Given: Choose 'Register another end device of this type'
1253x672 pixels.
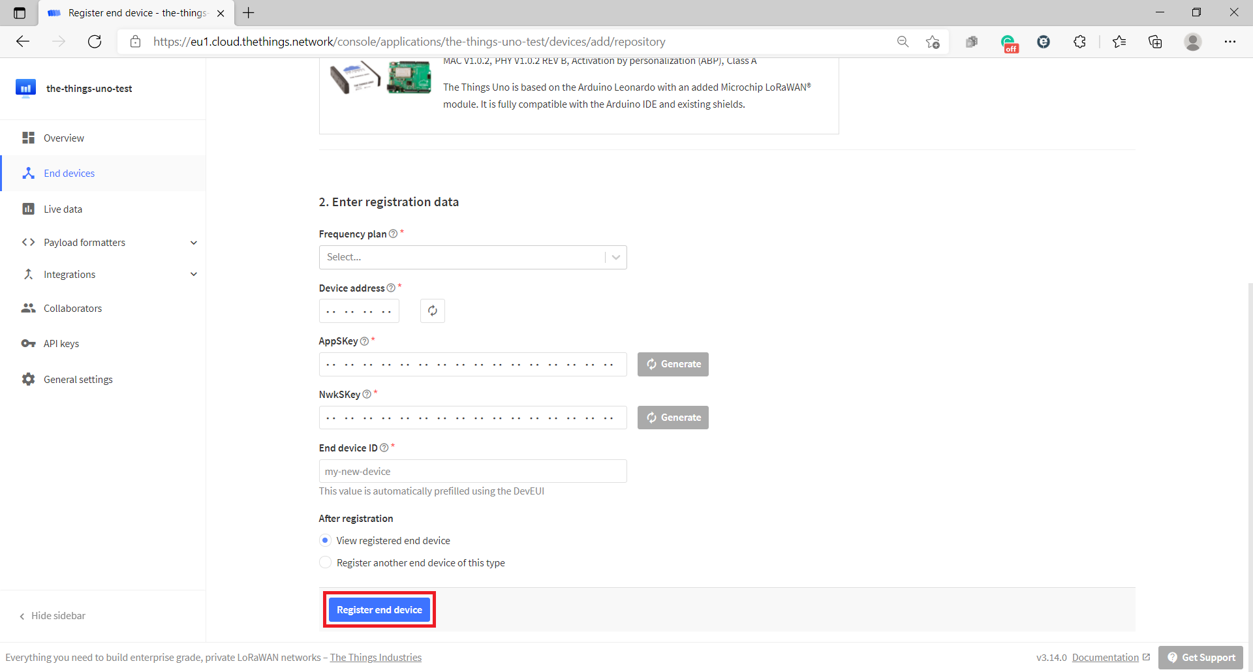Looking at the screenshot, I should 325,562.
